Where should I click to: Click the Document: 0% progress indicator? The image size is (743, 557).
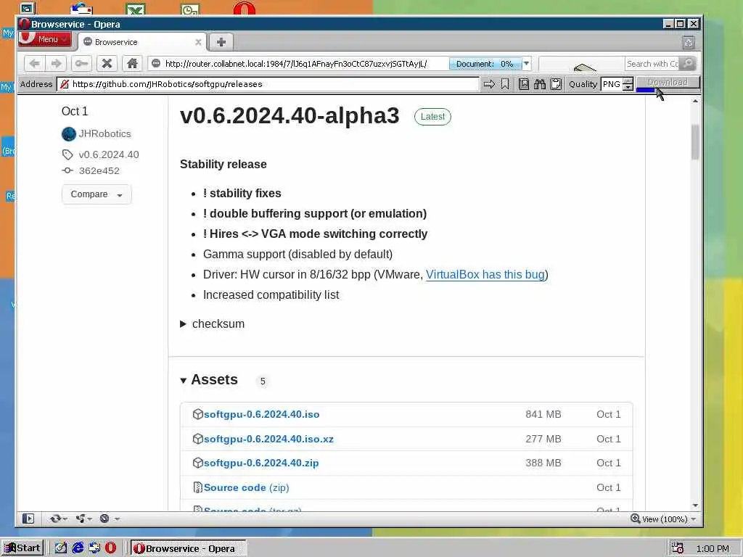click(485, 64)
